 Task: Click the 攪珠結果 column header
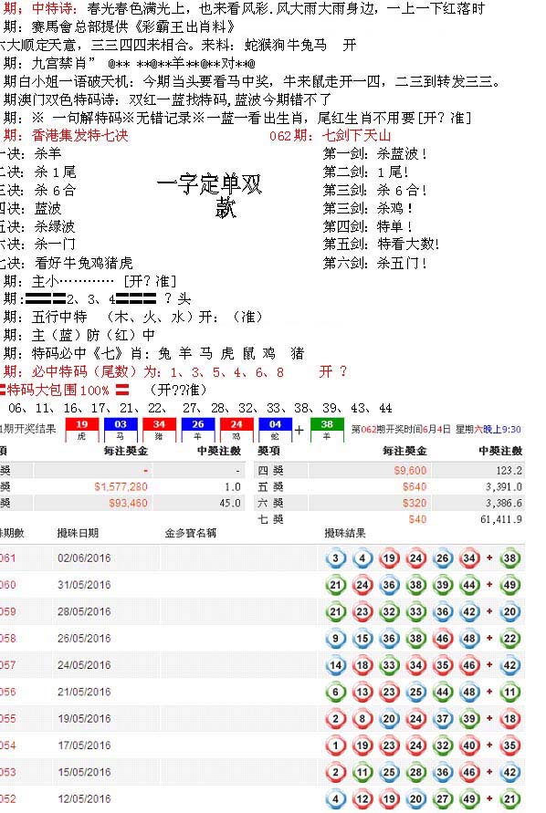(x=345, y=533)
